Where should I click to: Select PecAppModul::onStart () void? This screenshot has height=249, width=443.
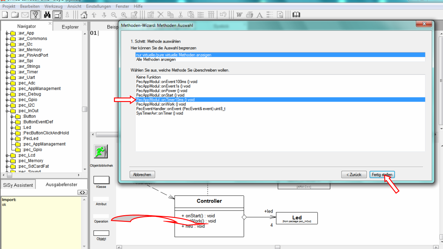coord(280,95)
